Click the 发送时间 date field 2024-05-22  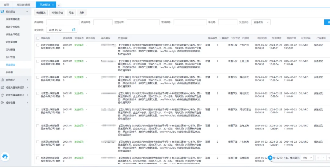click(62, 30)
